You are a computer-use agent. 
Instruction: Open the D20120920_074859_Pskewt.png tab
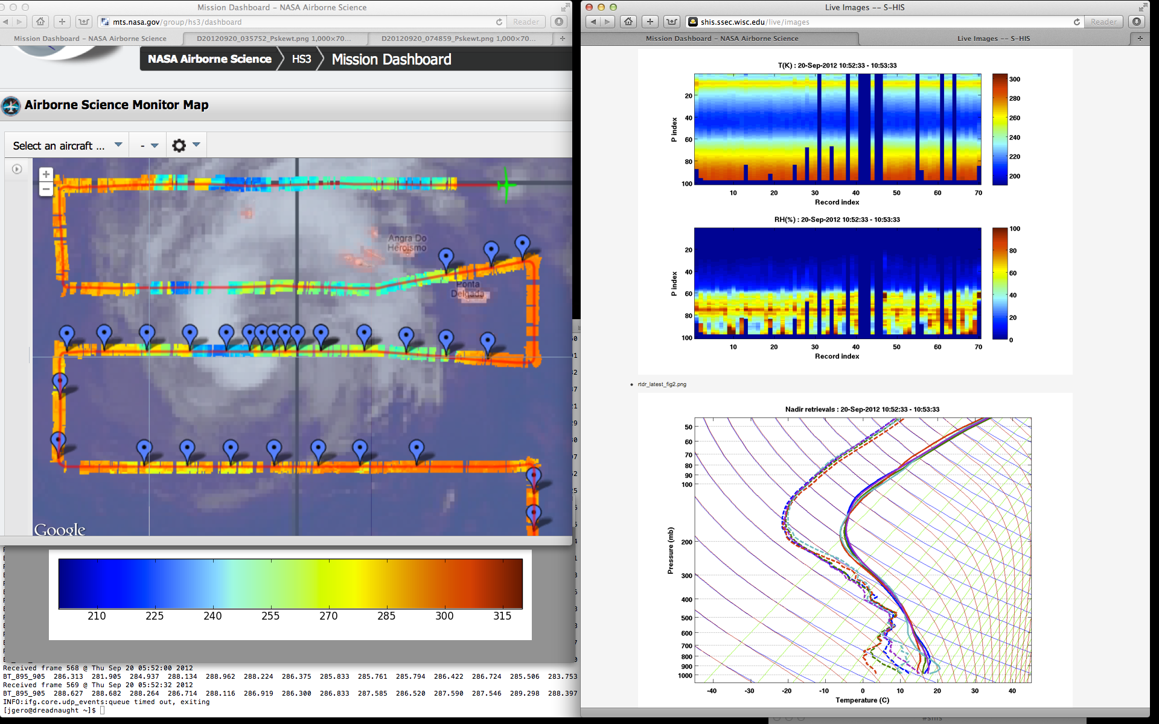[x=458, y=39]
